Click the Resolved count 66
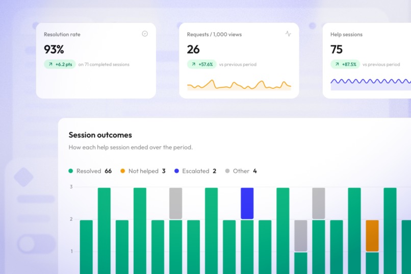Image resolution: width=411 pixels, height=274 pixels. [x=108, y=171]
